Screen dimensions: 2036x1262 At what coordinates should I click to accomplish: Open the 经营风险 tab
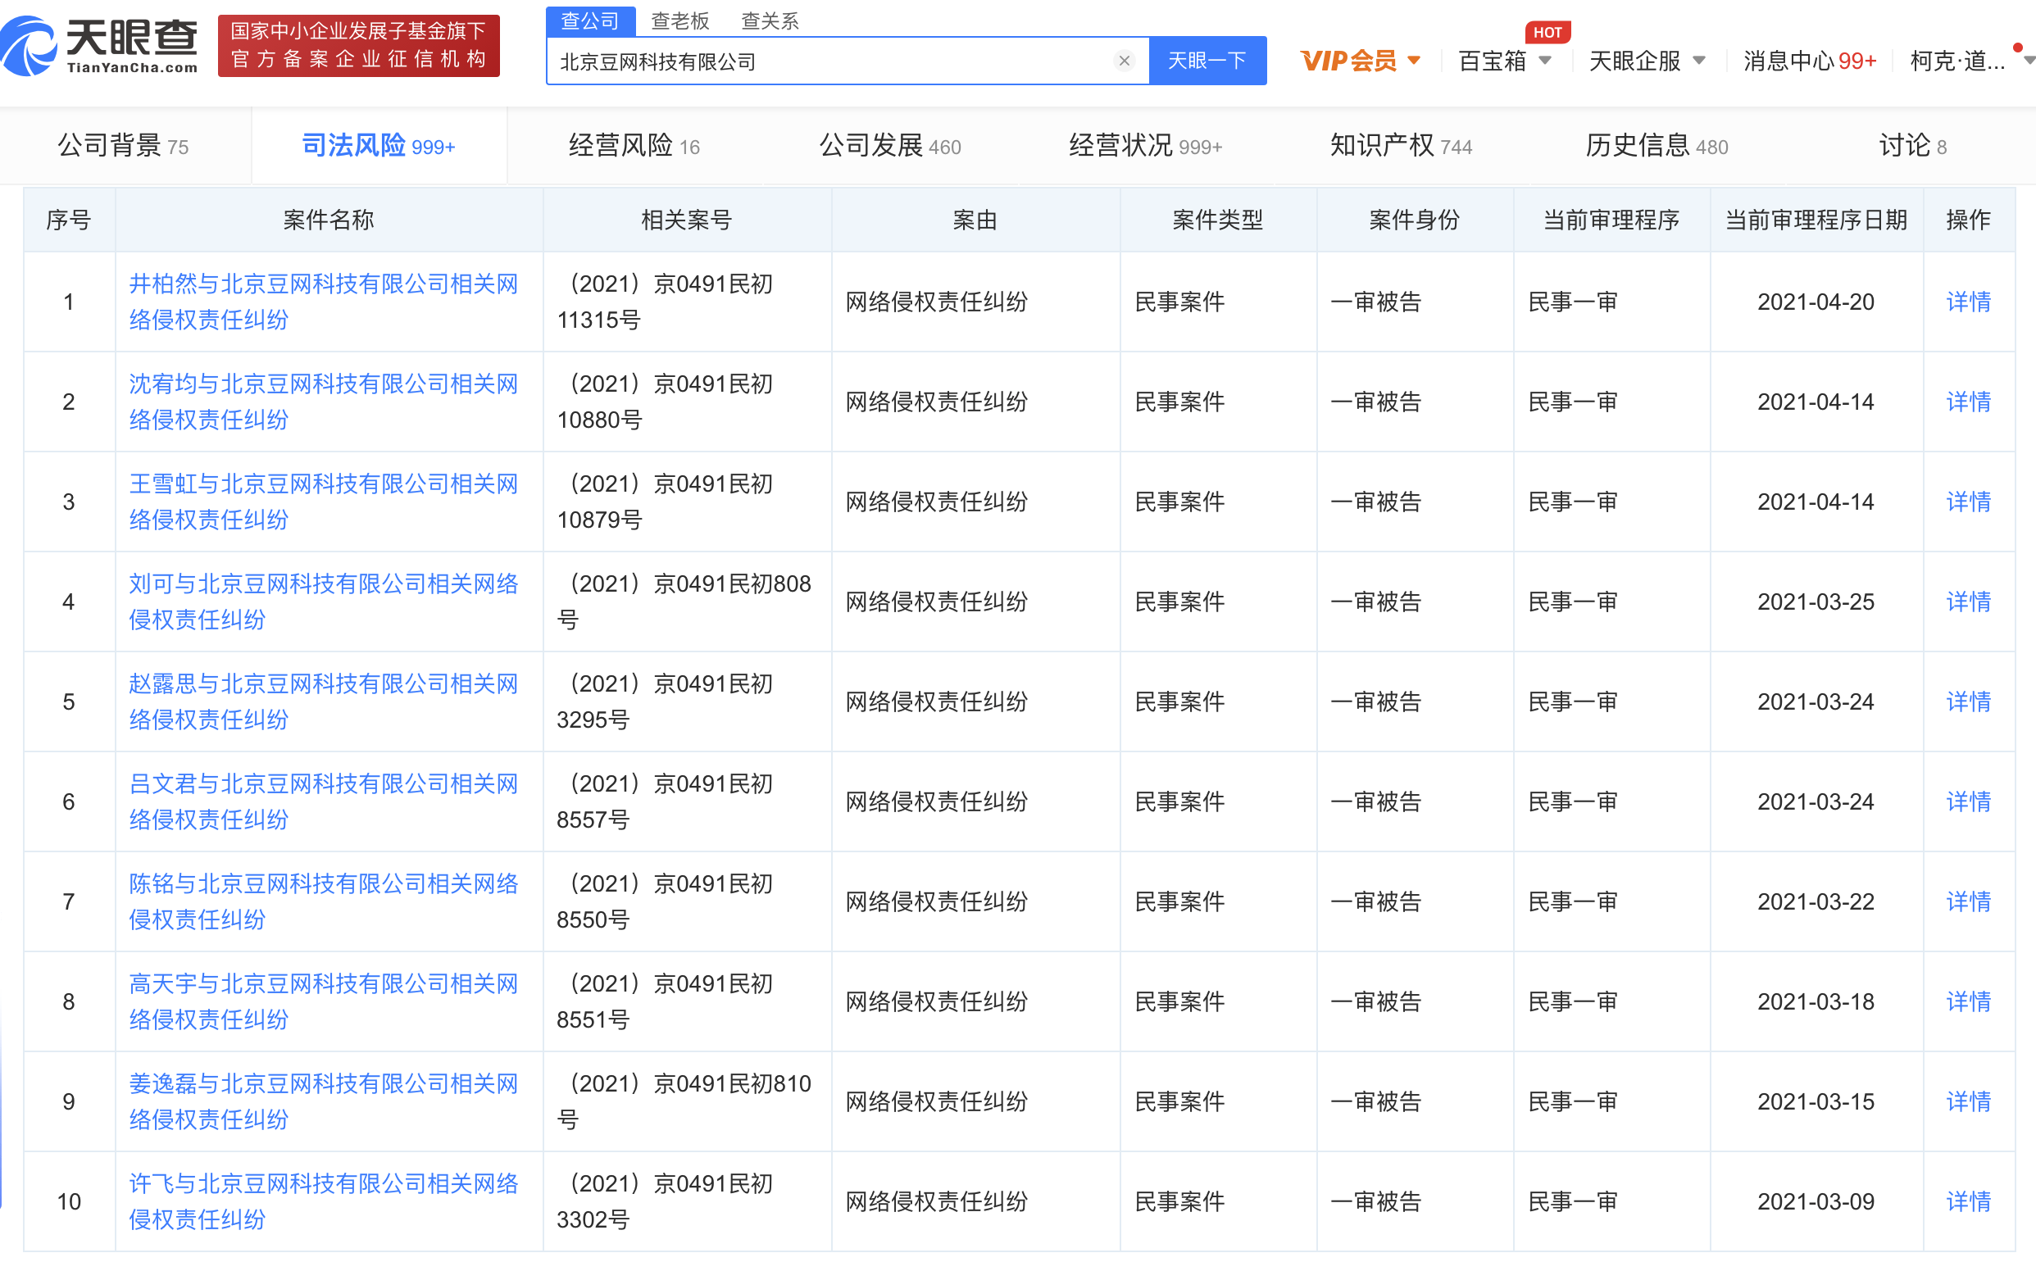point(634,146)
